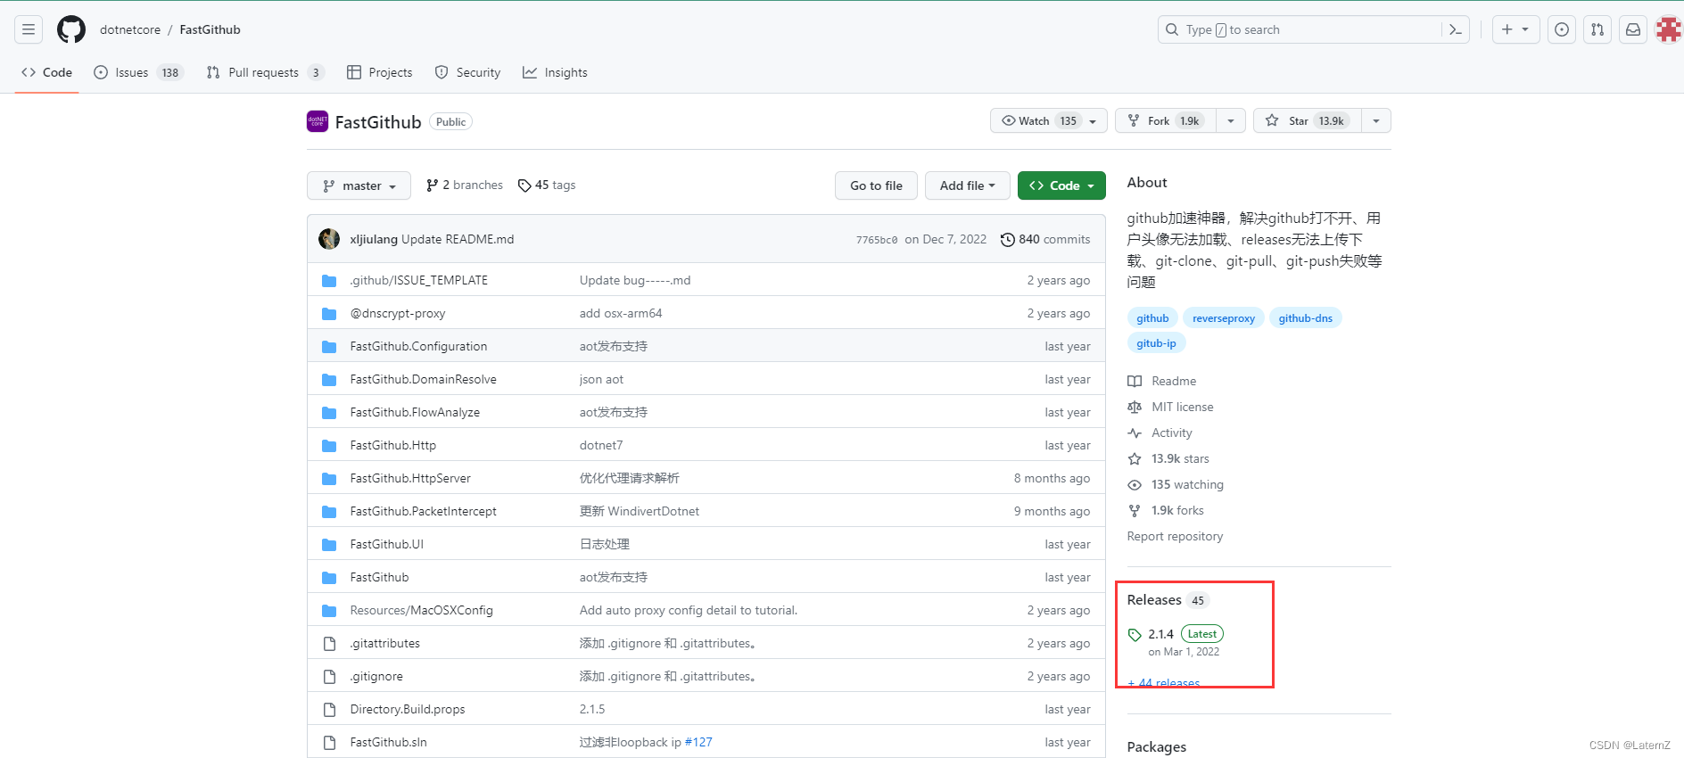The image size is (1684, 758).
Task: Switch to the Insights tab
Action: (x=555, y=72)
